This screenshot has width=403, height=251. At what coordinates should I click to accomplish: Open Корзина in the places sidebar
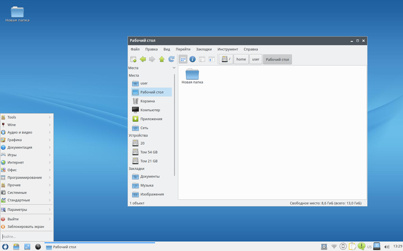click(x=147, y=101)
